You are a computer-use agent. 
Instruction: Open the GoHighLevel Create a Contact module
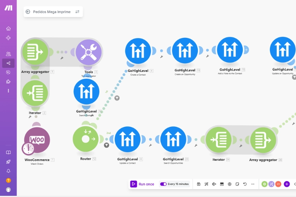pyautogui.click(x=138, y=51)
